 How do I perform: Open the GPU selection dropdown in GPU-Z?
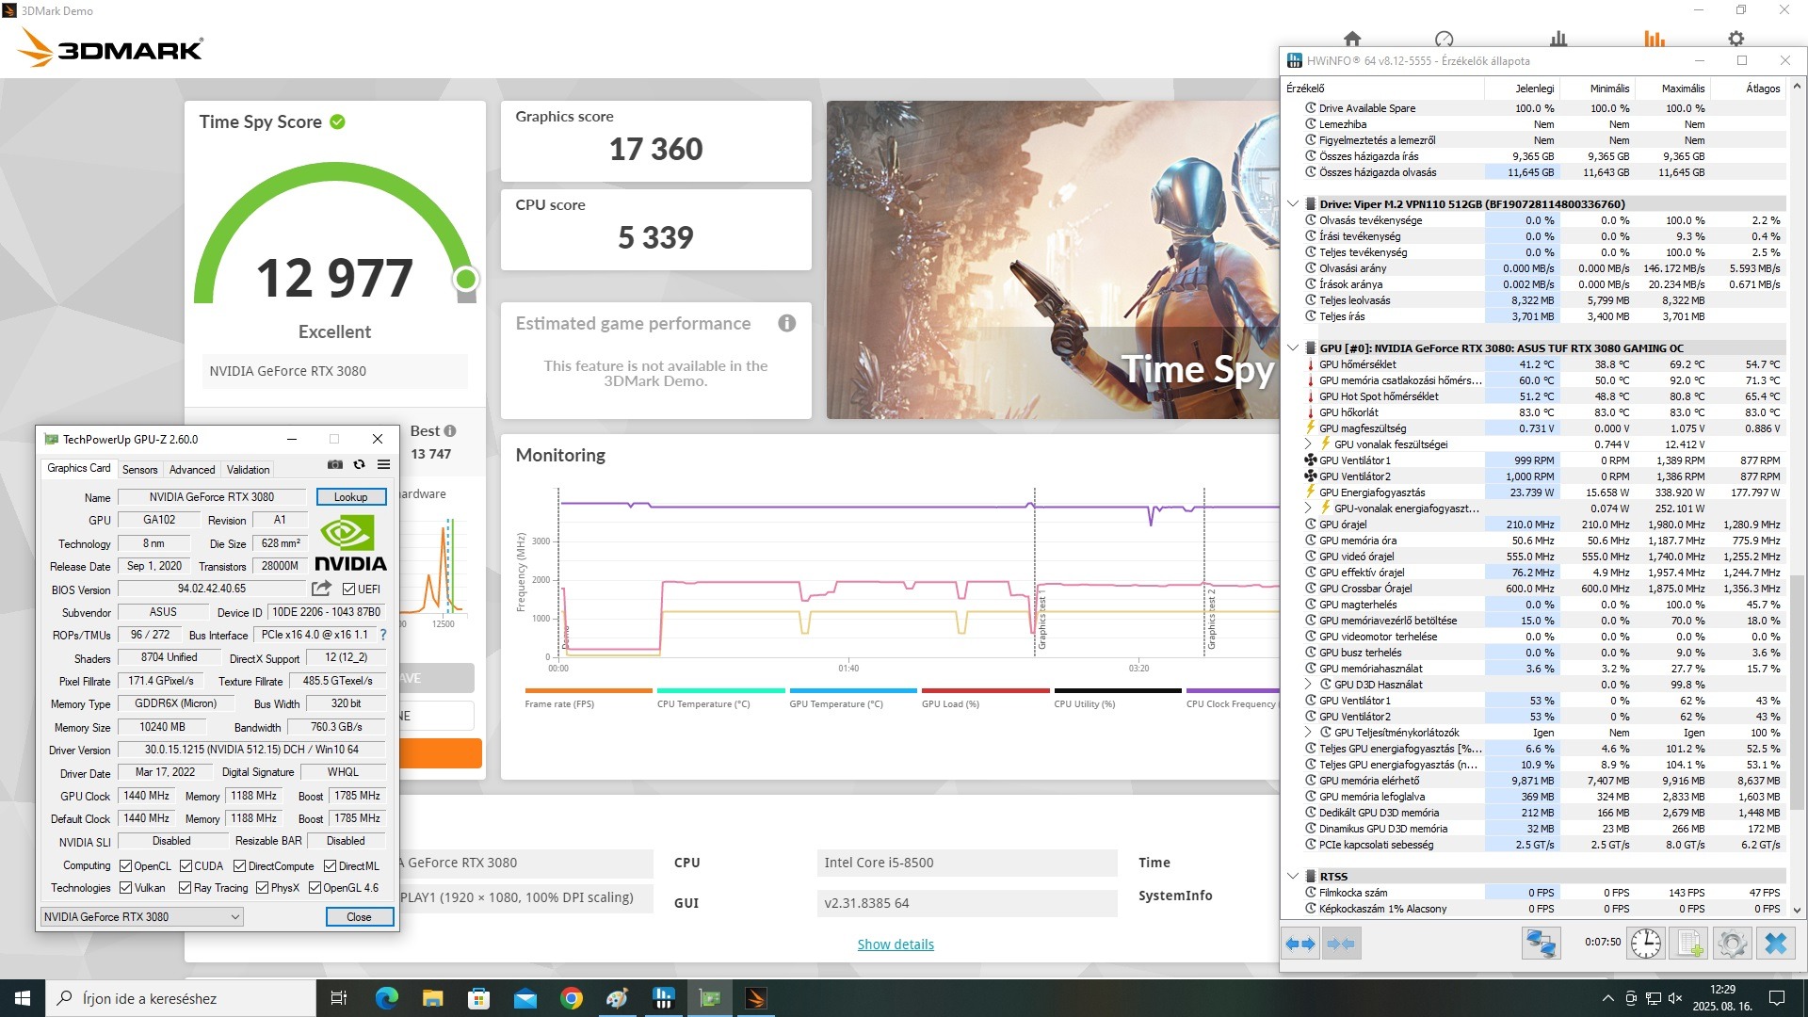(234, 916)
